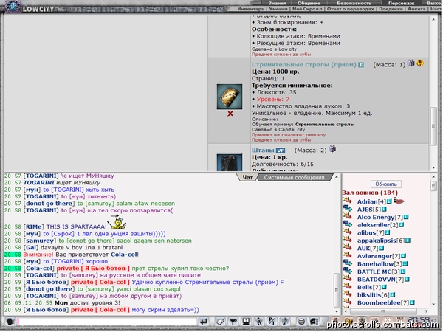Viewport: 443px width, 332px height.
Task: Click the floppy disk save icon in chat toolbar
Action: pyautogui.click(x=246, y=322)
